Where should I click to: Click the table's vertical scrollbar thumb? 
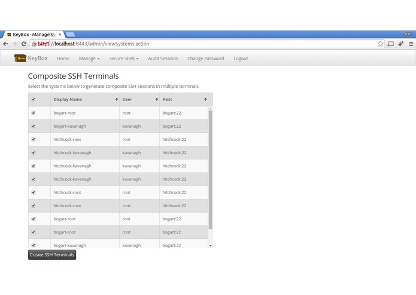tap(210, 170)
